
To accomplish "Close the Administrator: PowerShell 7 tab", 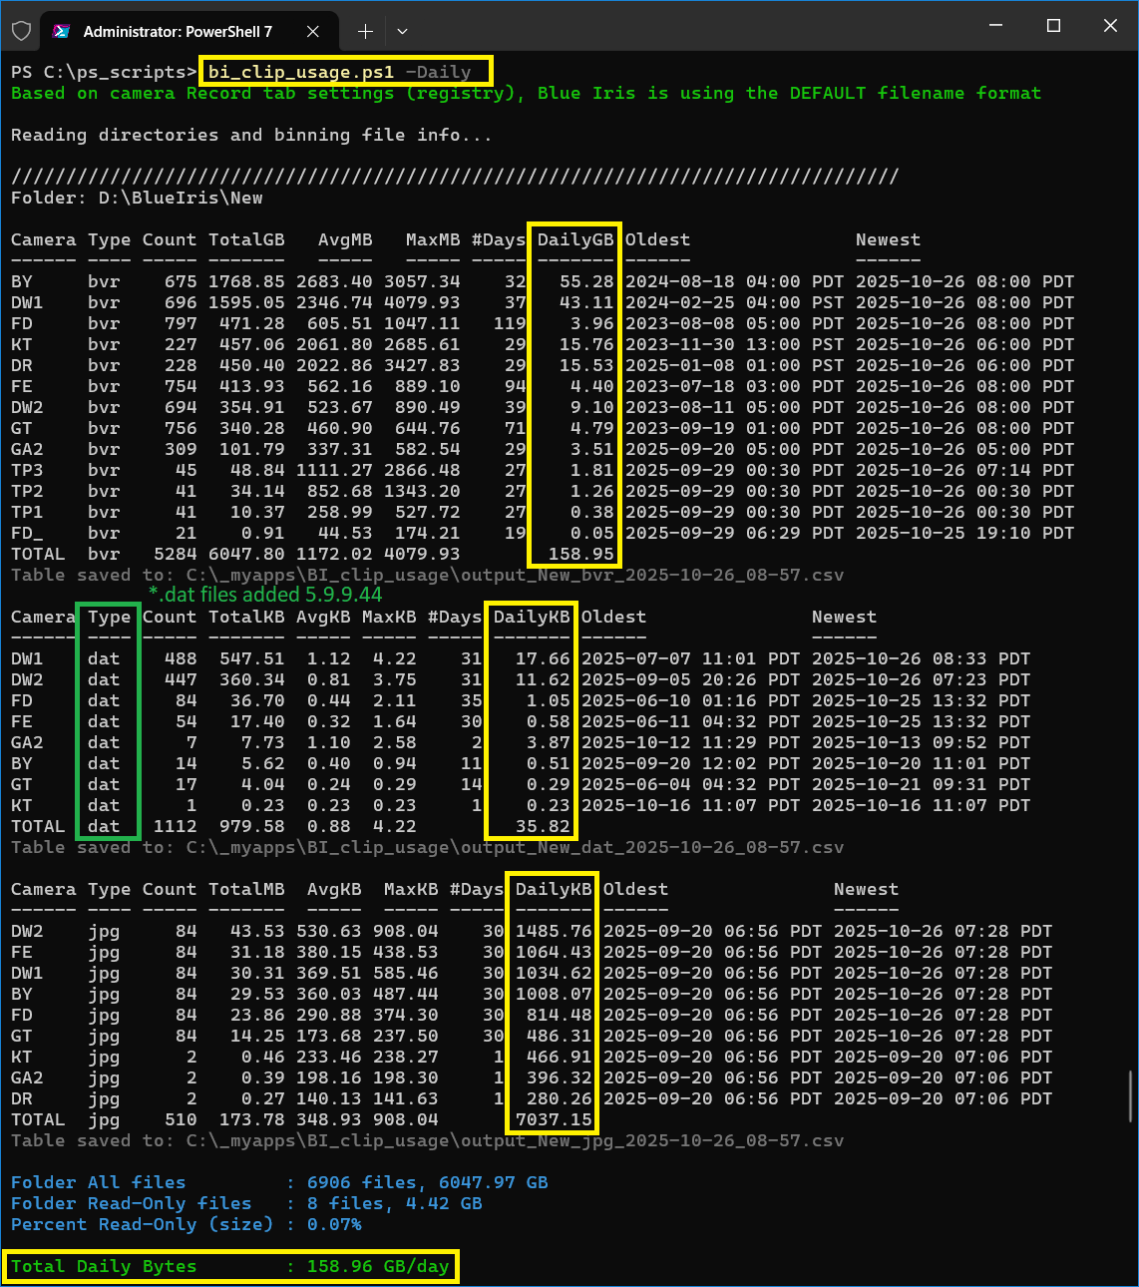I will click(313, 31).
